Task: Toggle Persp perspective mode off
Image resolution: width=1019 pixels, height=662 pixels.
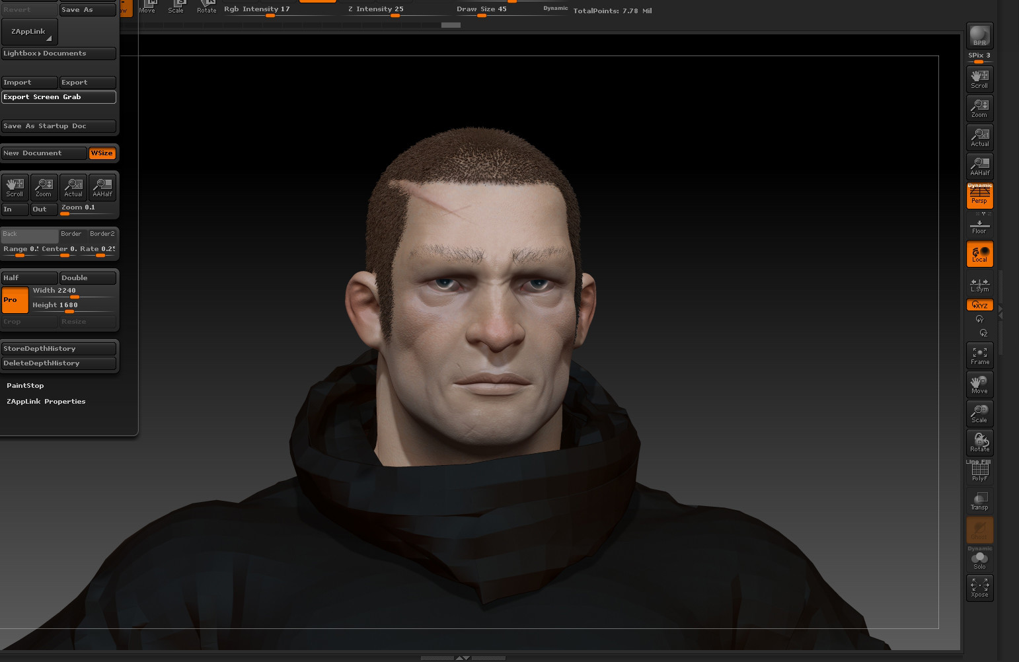Action: coord(979,195)
